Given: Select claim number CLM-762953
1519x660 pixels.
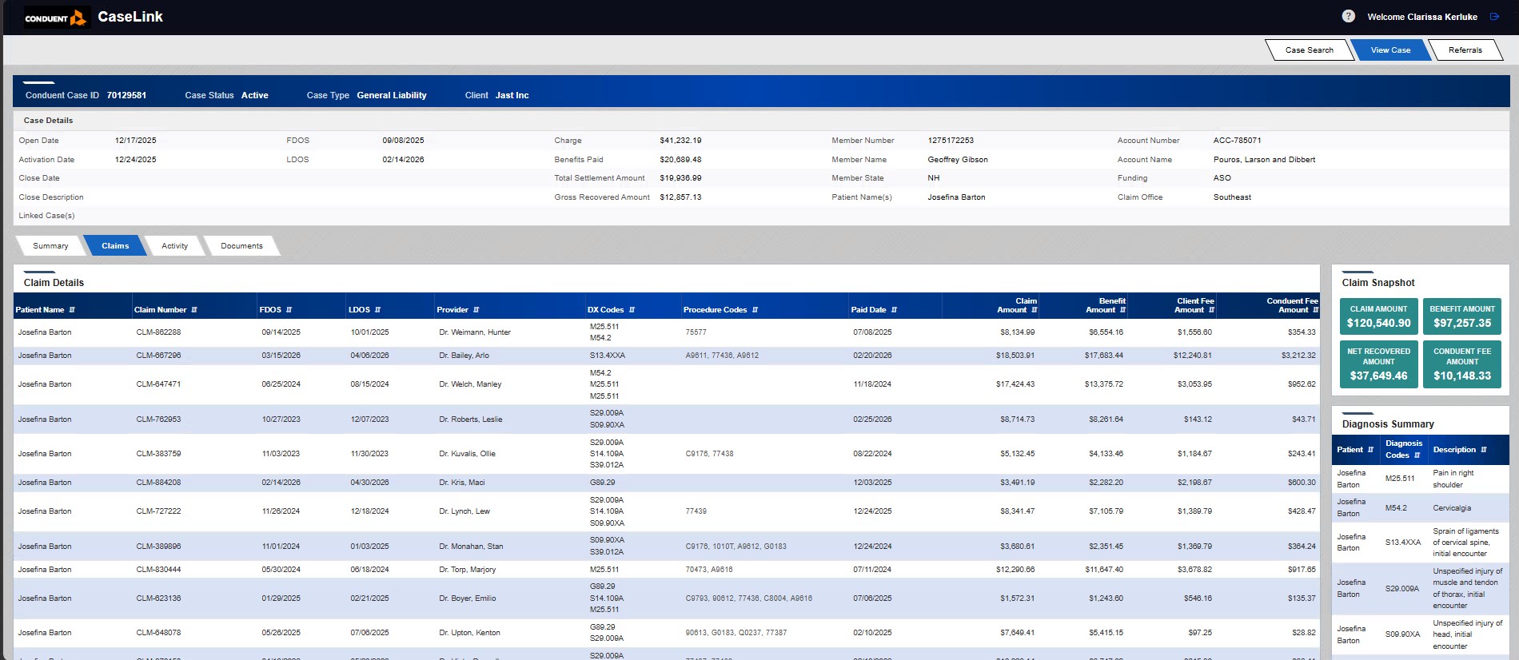Looking at the screenshot, I should point(158,419).
